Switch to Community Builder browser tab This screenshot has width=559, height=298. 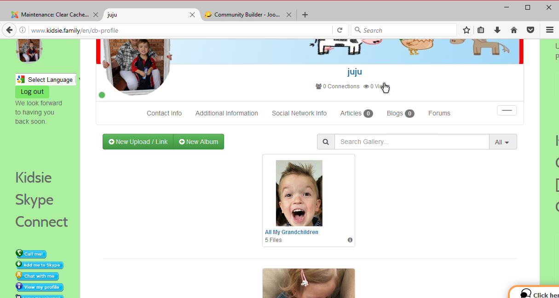coord(248,15)
